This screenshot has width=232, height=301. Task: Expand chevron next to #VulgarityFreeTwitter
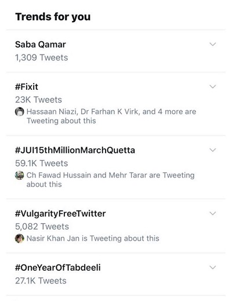tap(213, 213)
